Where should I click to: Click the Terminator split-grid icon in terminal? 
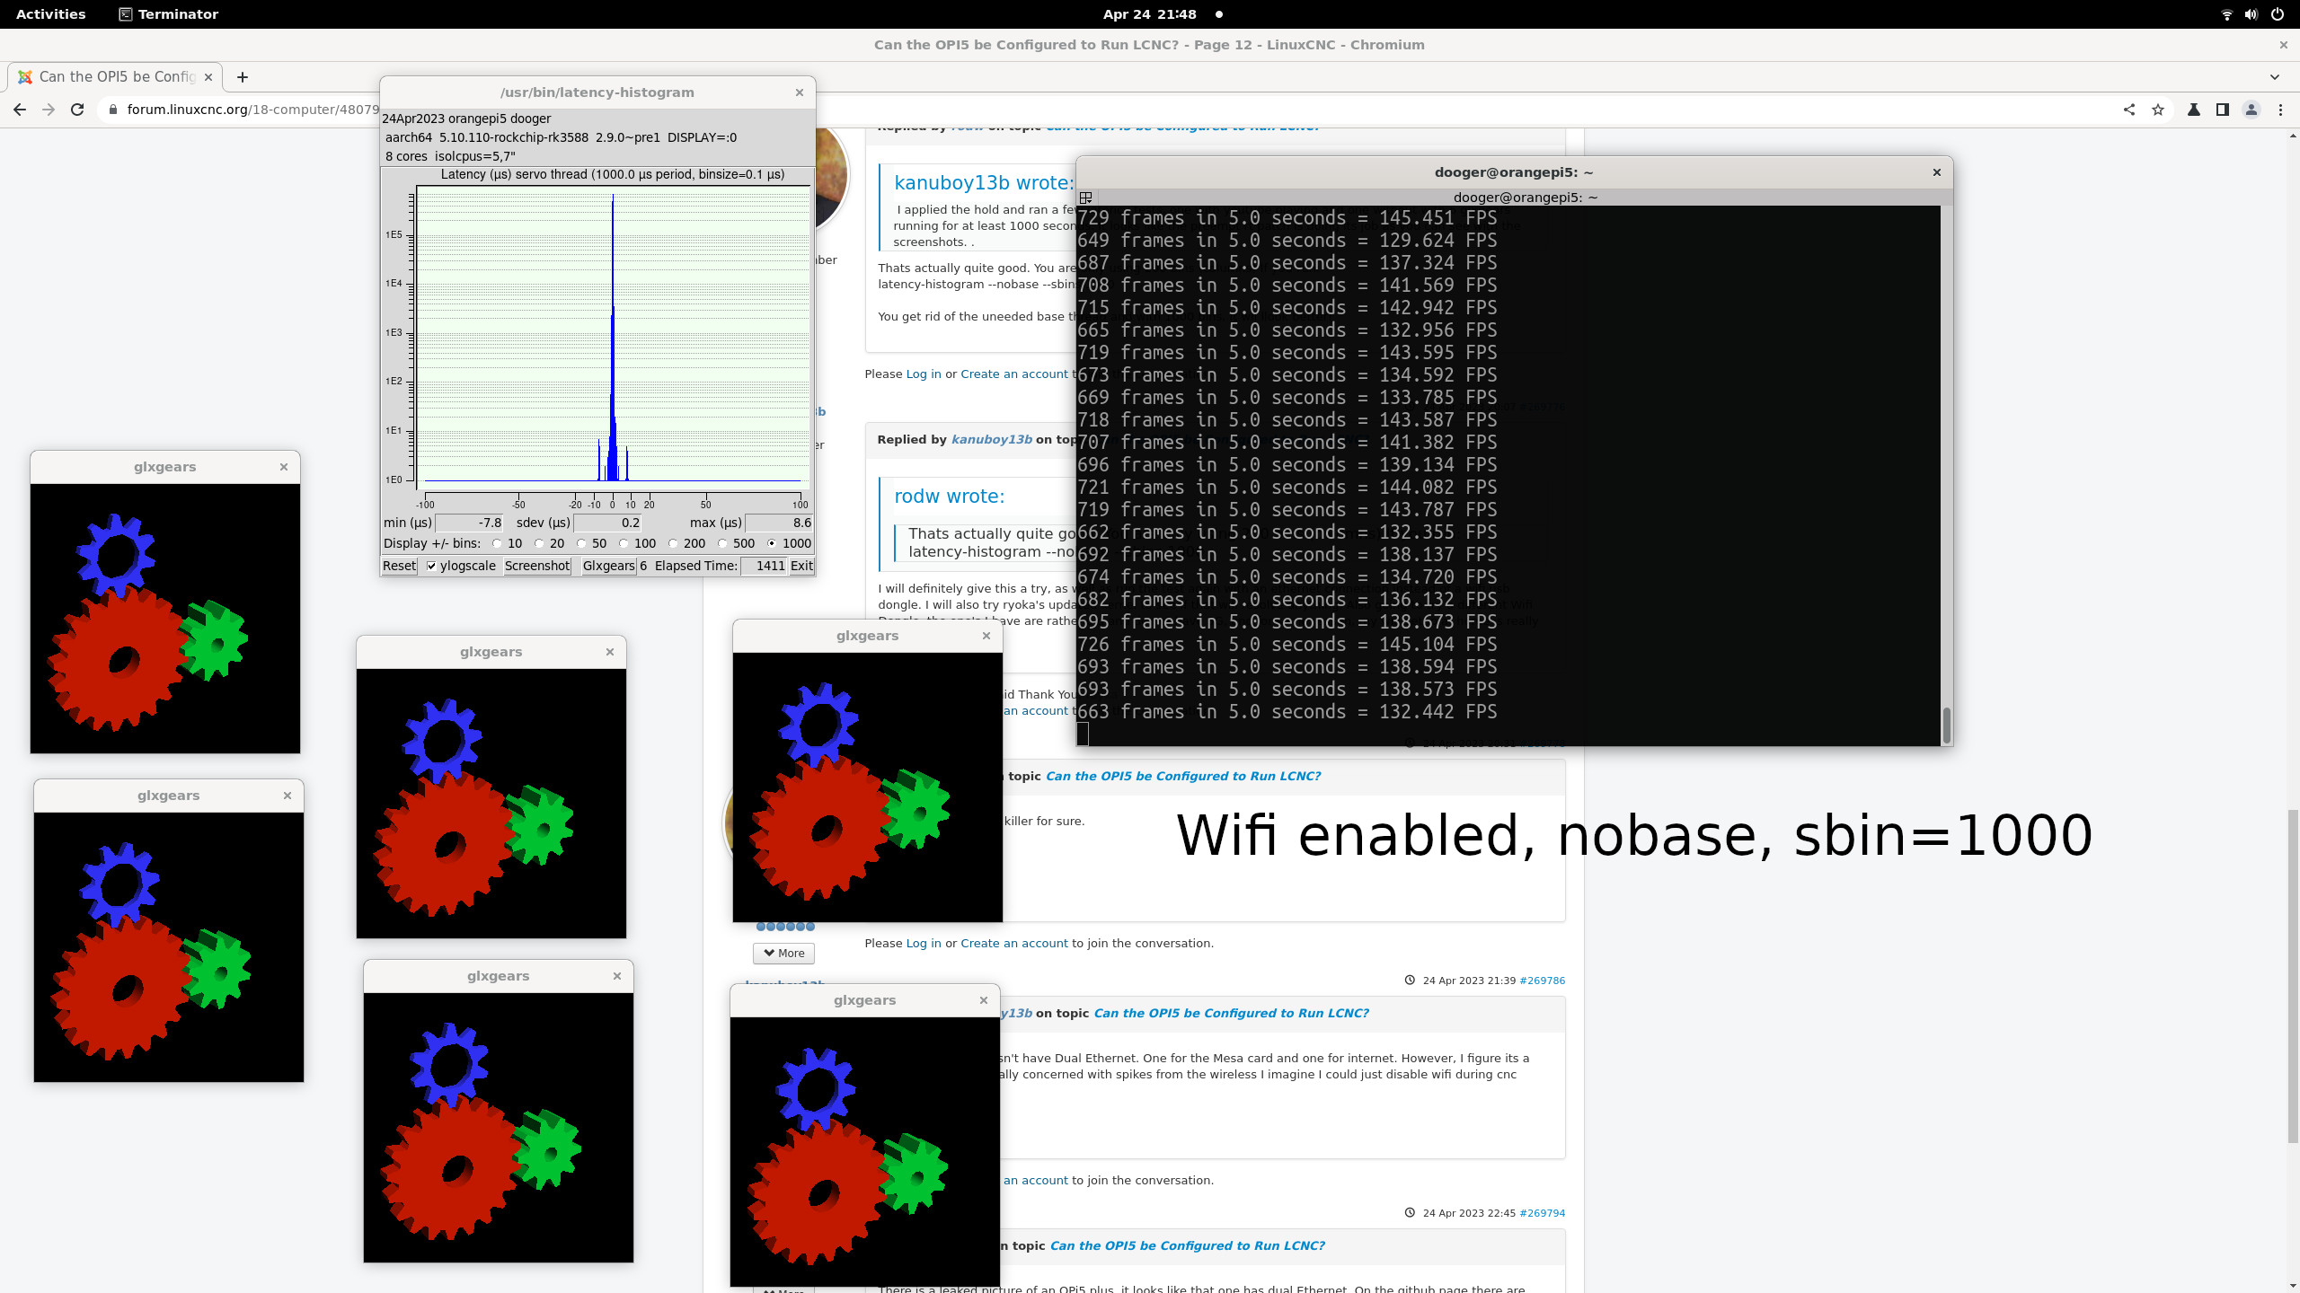point(1085,198)
